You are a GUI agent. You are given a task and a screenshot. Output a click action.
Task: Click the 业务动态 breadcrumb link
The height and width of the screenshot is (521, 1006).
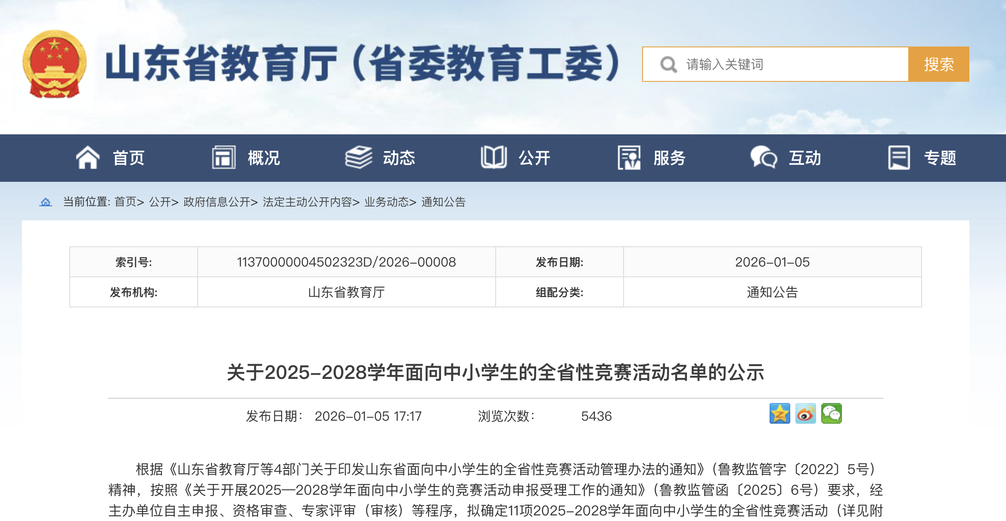[386, 202]
